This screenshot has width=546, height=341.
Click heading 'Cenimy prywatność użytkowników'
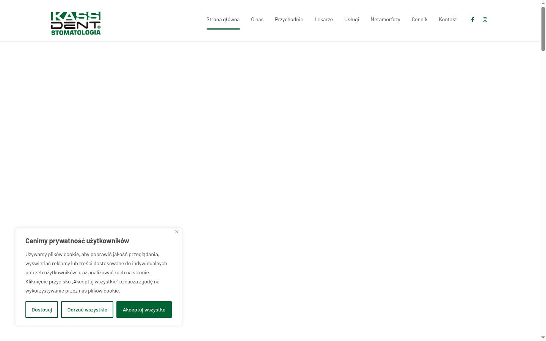[77, 241]
